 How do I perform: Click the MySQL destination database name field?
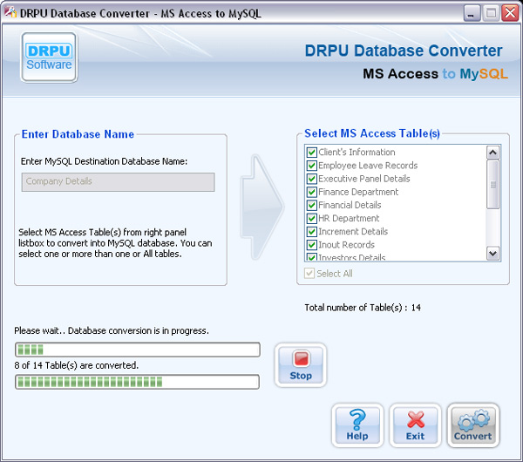point(118,182)
